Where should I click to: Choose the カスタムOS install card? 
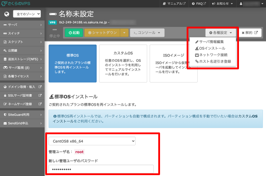123,64
